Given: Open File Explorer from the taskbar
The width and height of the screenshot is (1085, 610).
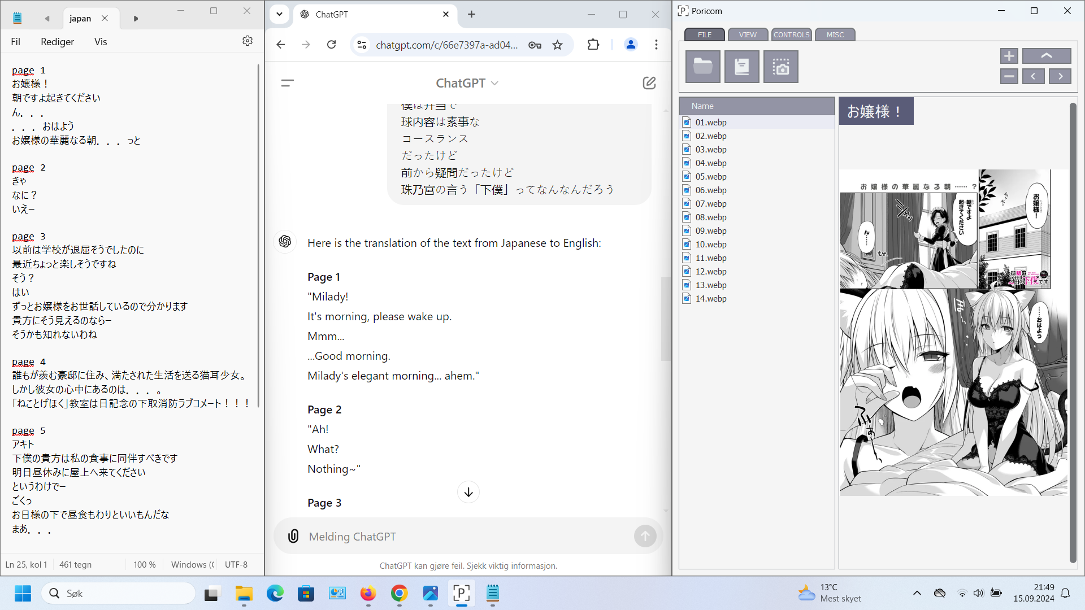Looking at the screenshot, I should 244,593.
